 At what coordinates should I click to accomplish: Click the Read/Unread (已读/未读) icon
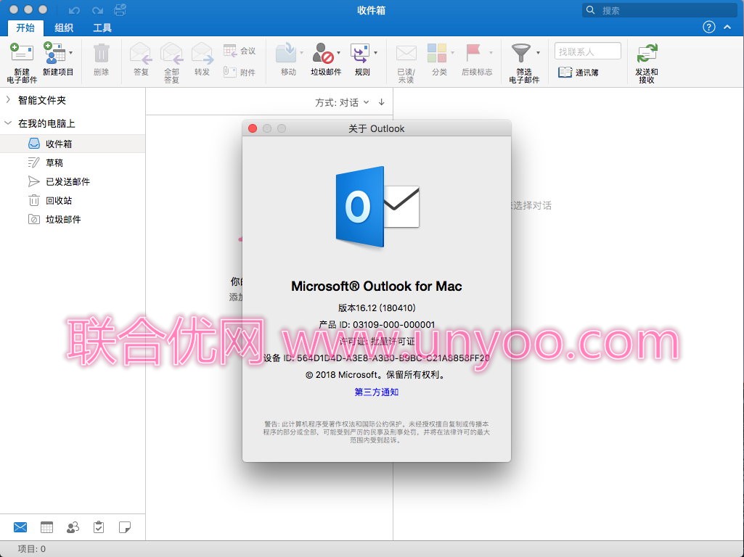click(406, 53)
